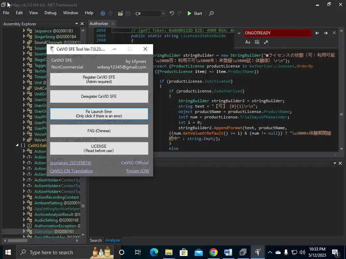
Task: Open the search magnifier in toolbar
Action: click(x=211, y=13)
